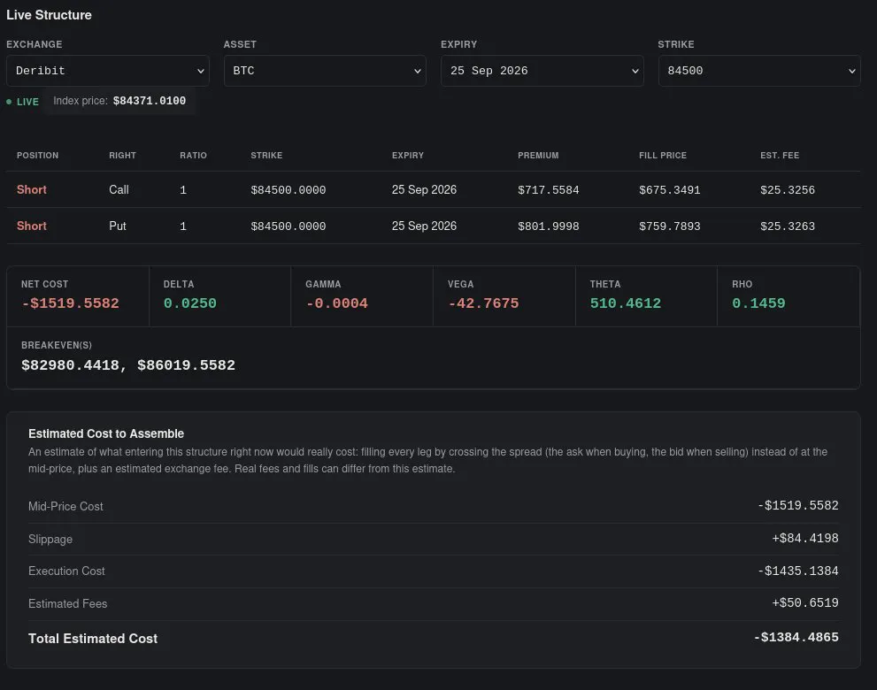Open the Expiry dropdown showing 25 Sep 2026
The image size is (877, 690).
tap(542, 71)
